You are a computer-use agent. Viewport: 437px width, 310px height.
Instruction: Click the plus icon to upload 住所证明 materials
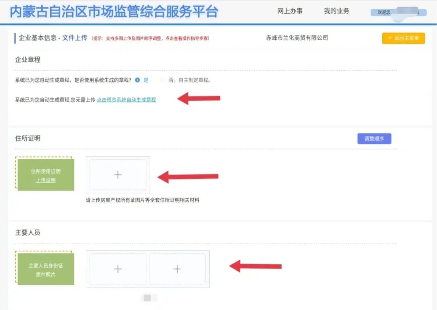click(x=118, y=175)
